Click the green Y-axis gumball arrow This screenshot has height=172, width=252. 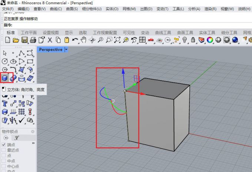pos(135,85)
